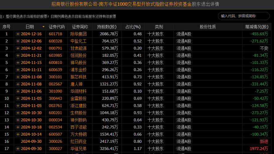Select change value -331.44万

click(x=259, y=84)
